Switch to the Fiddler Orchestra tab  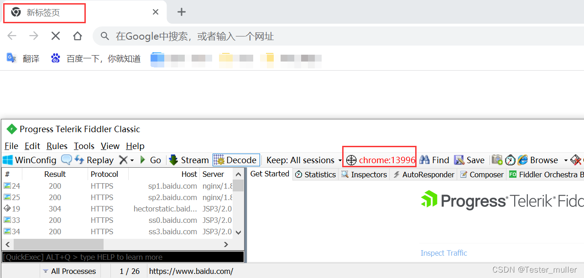pos(546,174)
